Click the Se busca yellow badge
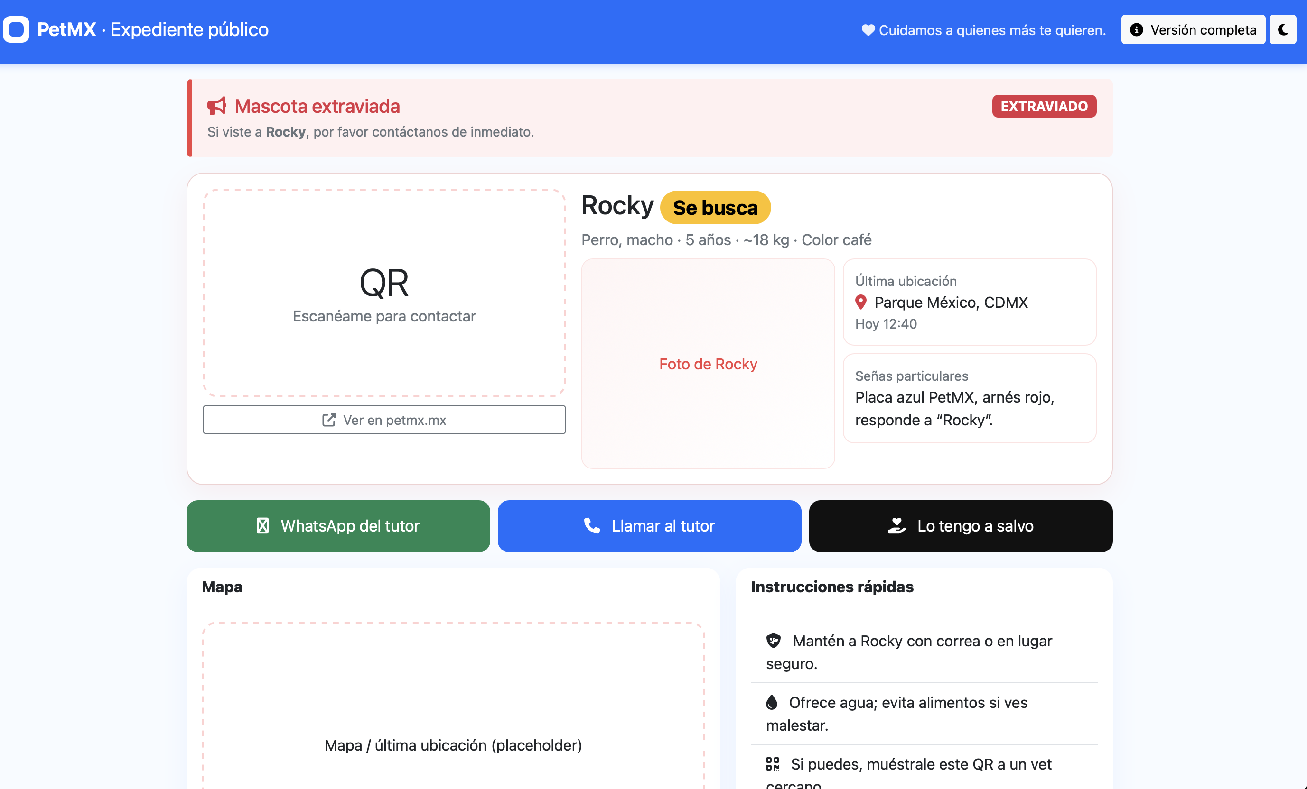 (715, 208)
